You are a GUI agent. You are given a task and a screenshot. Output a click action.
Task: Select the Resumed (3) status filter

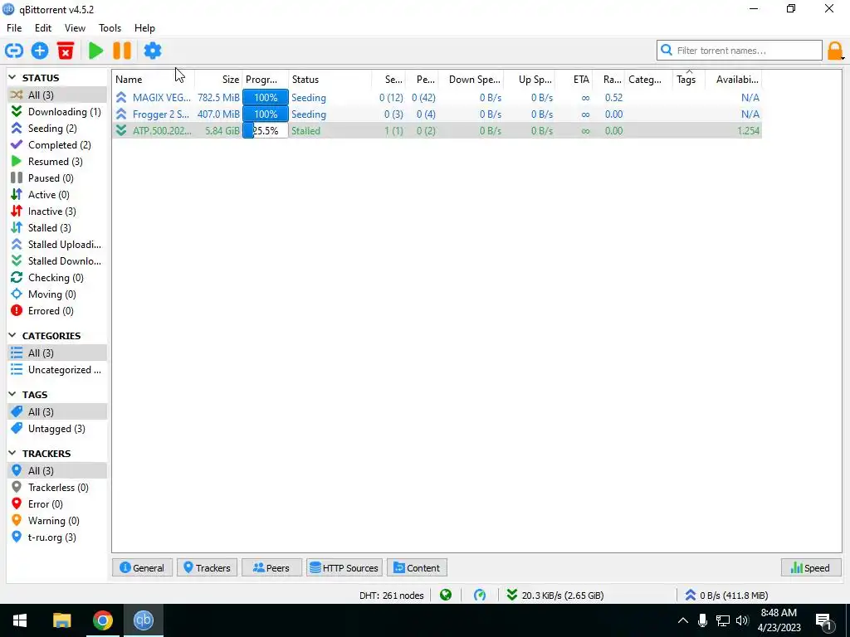pos(57,162)
